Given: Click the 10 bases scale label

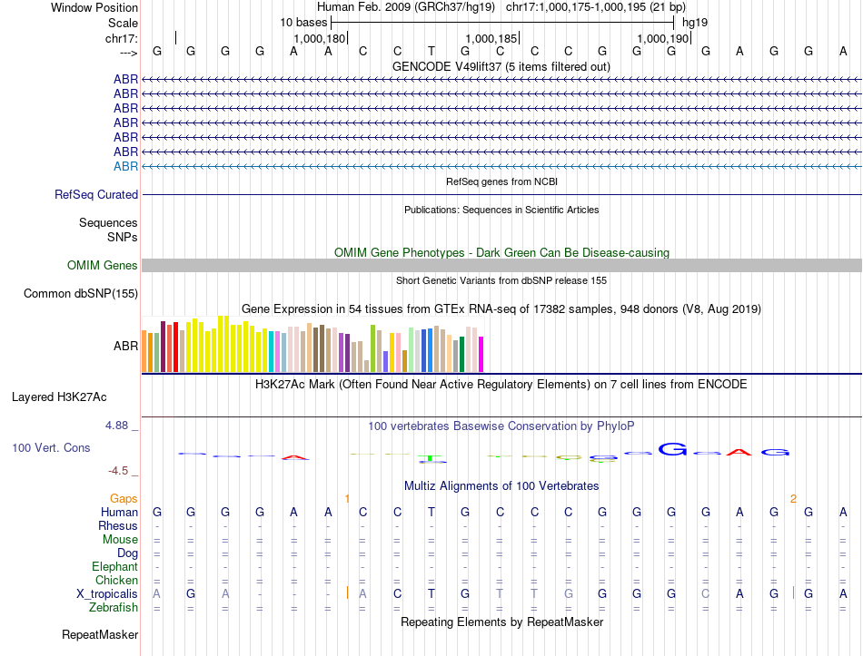Looking at the screenshot, I should point(303,23).
